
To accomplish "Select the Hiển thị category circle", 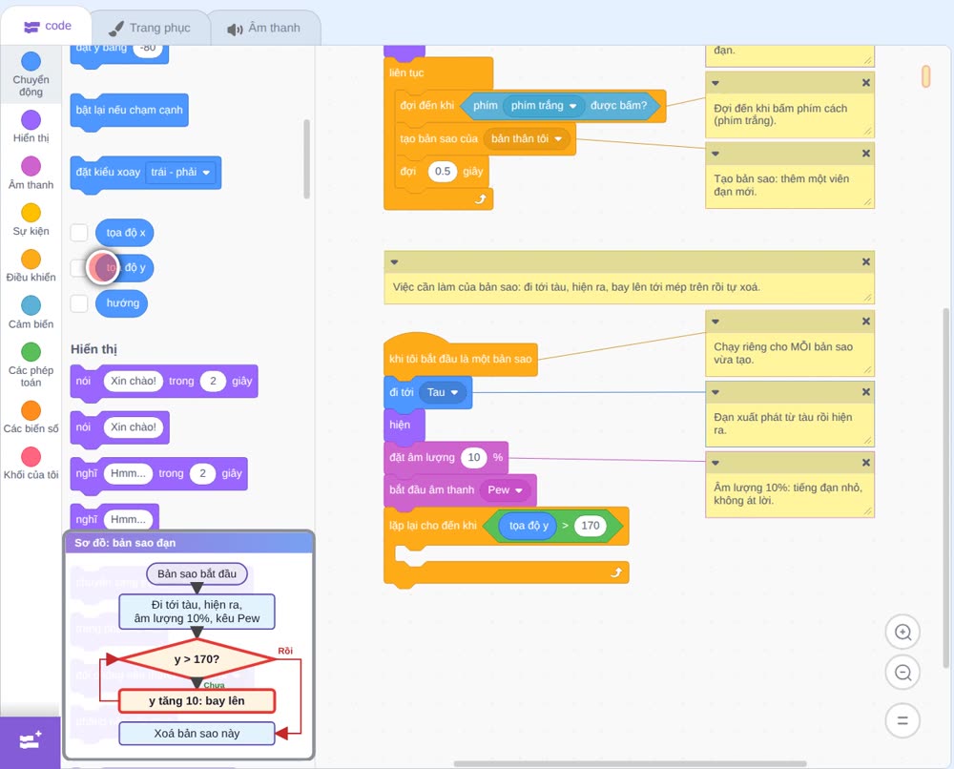I will pyautogui.click(x=31, y=120).
